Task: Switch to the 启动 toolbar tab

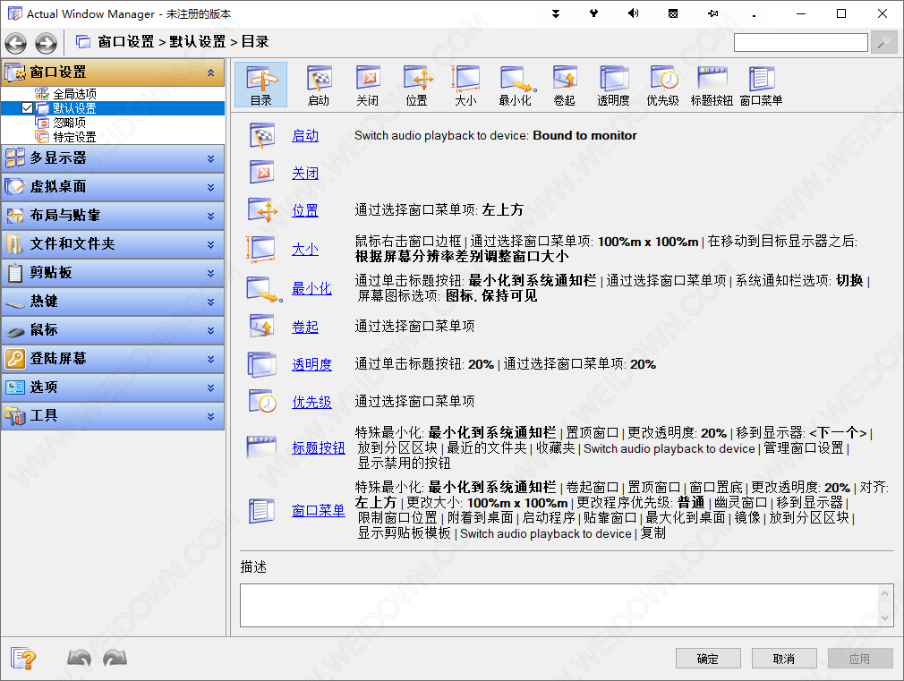Action: [x=319, y=85]
